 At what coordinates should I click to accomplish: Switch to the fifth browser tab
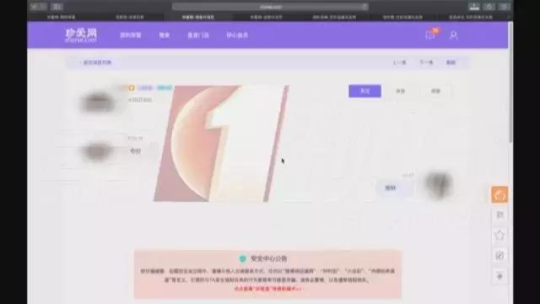click(x=334, y=17)
